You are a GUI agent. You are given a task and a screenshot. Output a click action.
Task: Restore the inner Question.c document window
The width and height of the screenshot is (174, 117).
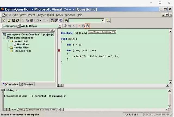[167, 15]
